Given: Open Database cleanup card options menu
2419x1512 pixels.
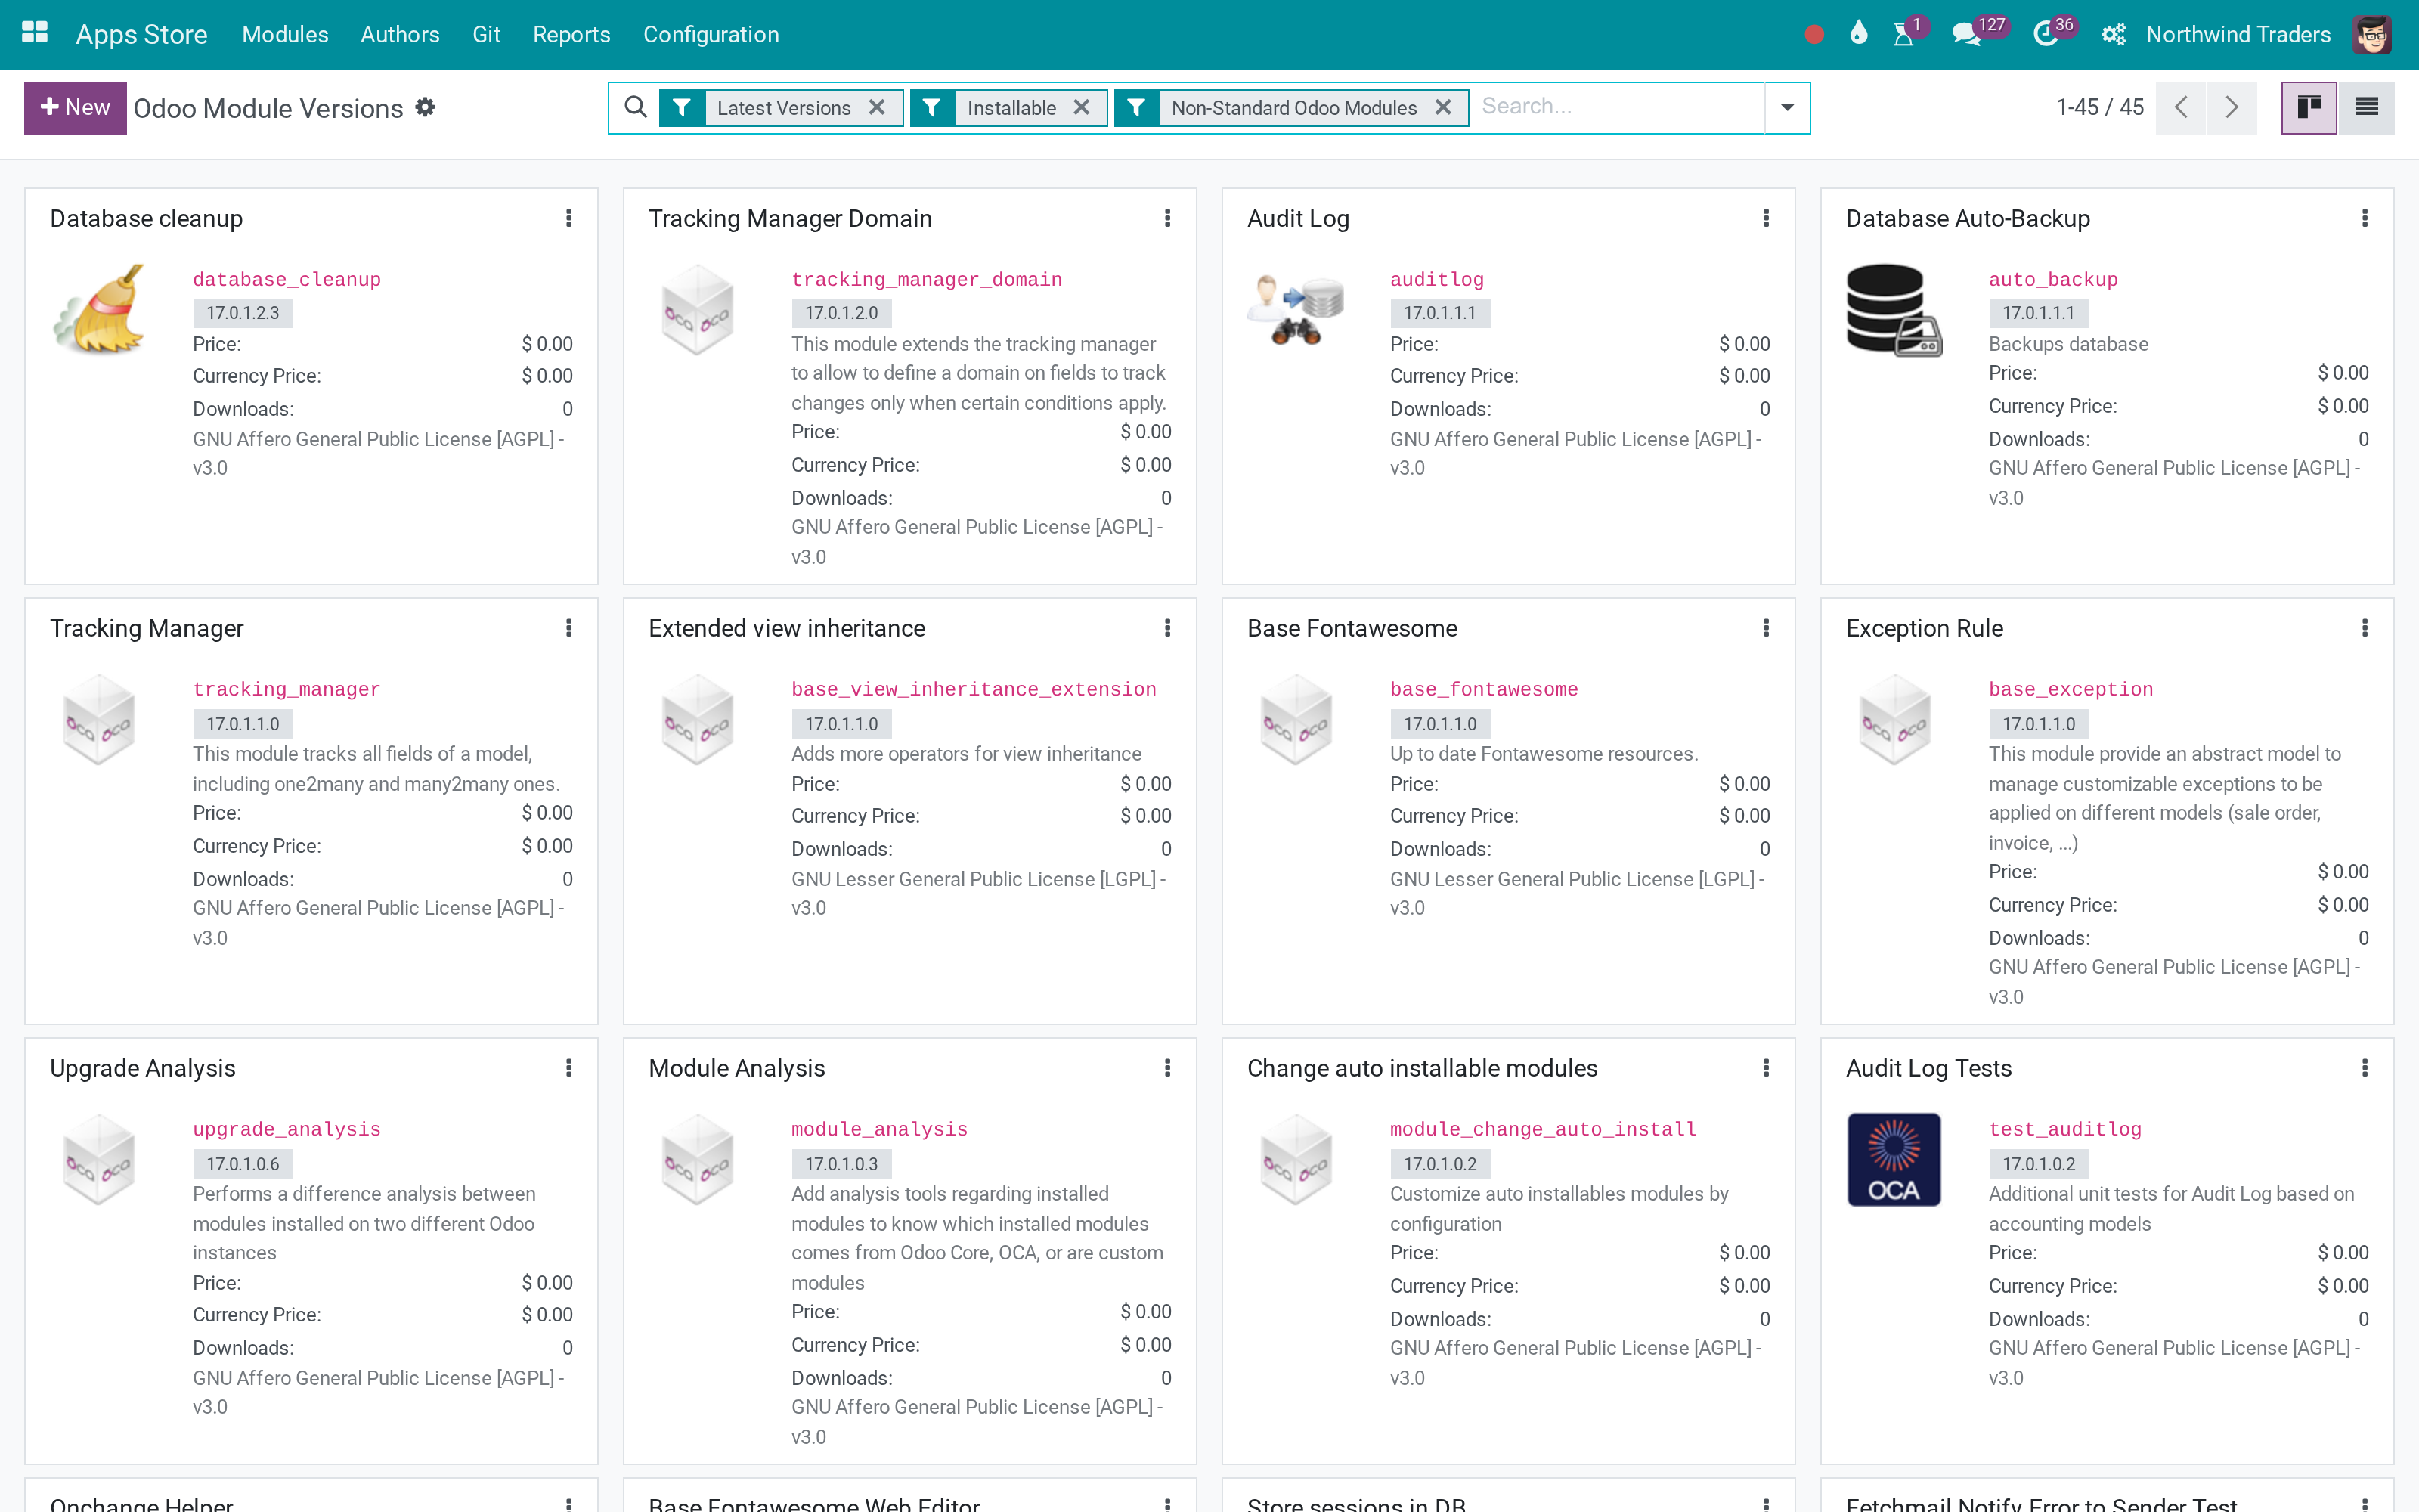Looking at the screenshot, I should pos(568,218).
